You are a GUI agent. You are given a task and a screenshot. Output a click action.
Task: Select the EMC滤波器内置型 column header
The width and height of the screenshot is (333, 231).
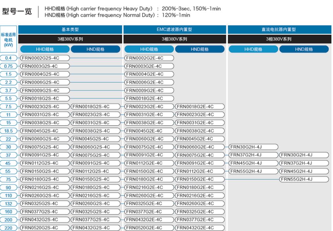175,29
